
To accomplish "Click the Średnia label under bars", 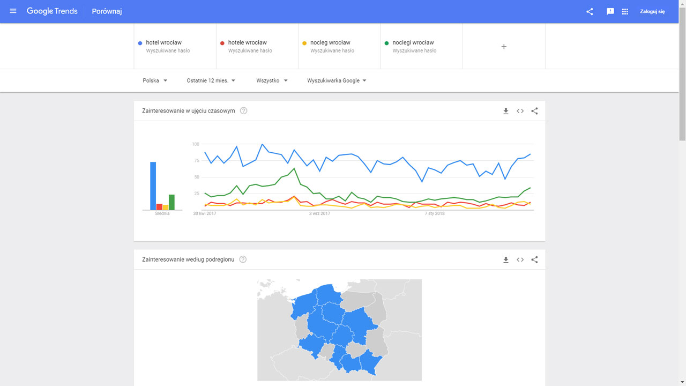I will pyautogui.click(x=162, y=213).
